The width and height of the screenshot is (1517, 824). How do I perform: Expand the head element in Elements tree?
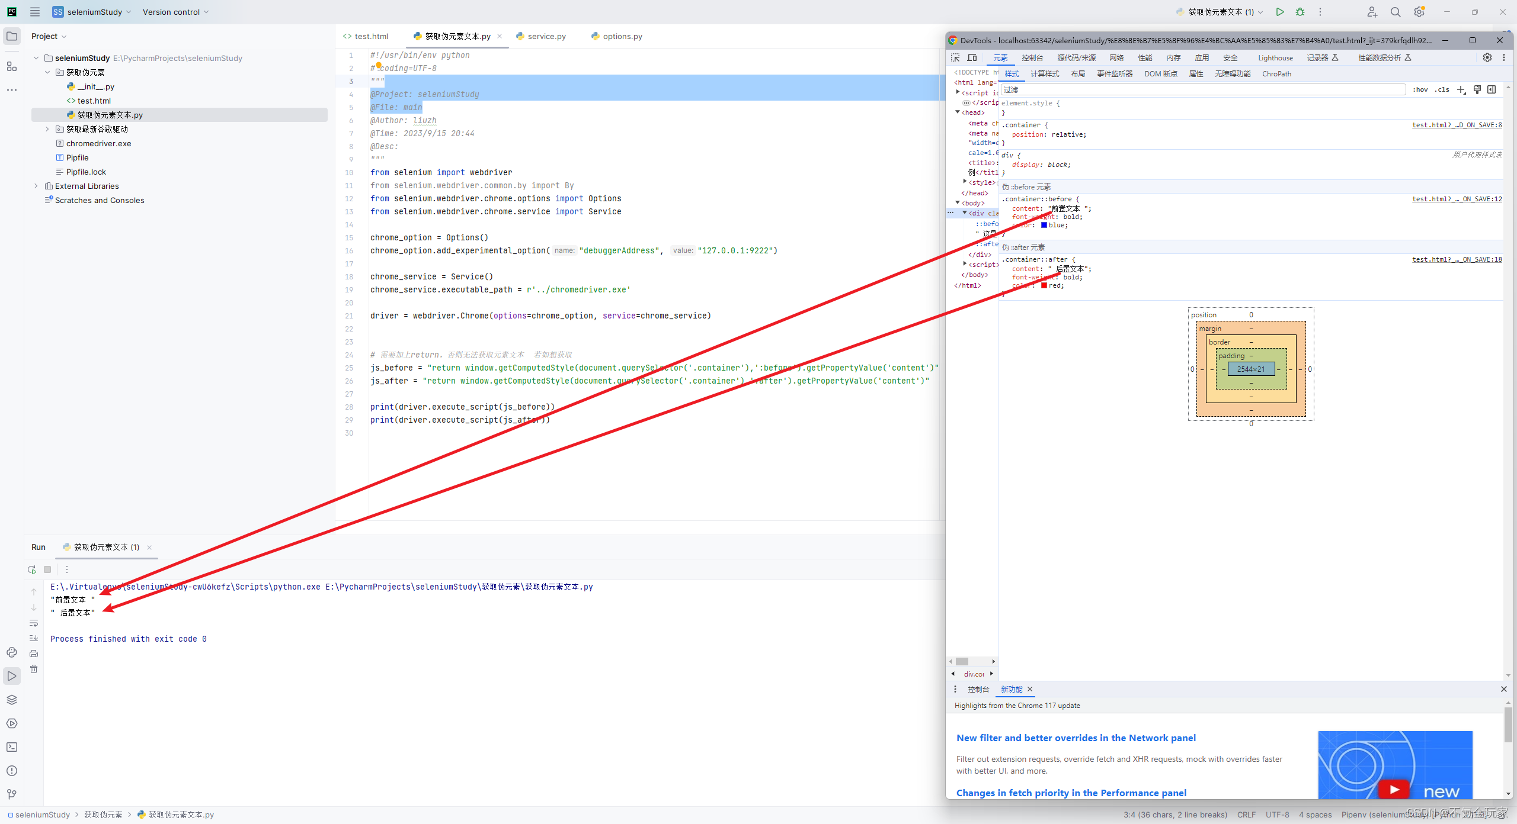coord(958,112)
